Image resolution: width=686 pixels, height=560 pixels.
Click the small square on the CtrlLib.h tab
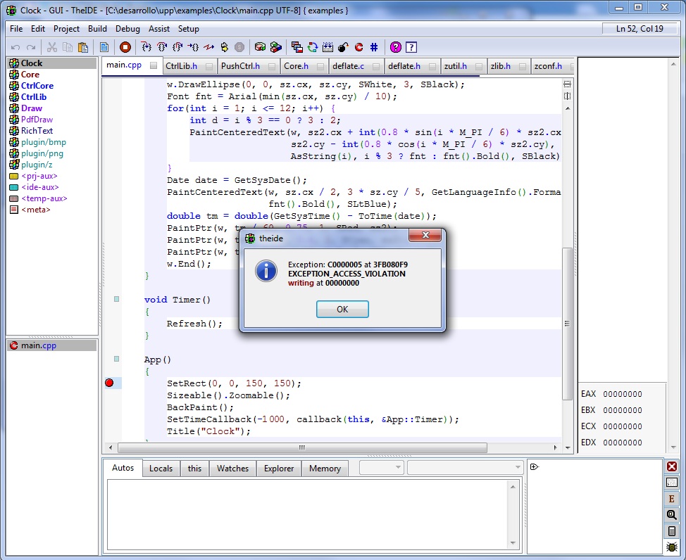(208, 66)
